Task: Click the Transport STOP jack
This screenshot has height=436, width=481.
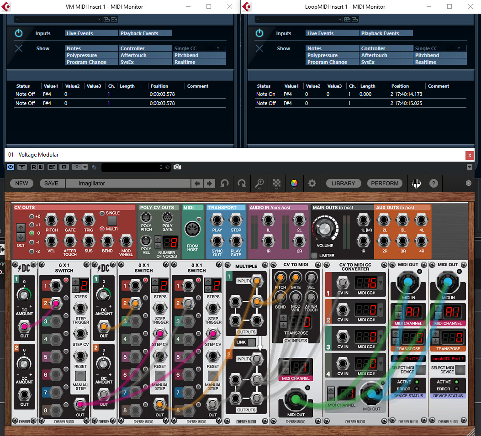Action: click(236, 220)
